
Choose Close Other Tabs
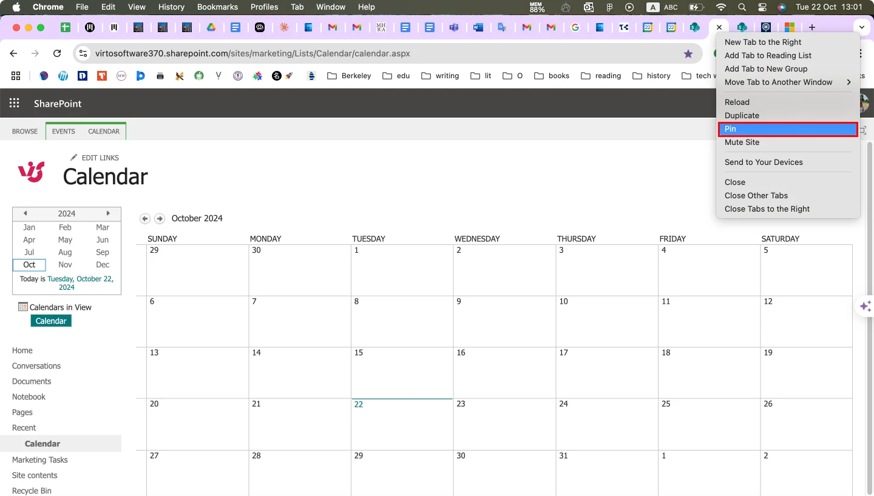(x=788, y=195)
